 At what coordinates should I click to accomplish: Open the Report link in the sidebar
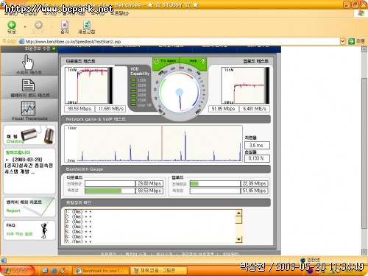point(13,210)
